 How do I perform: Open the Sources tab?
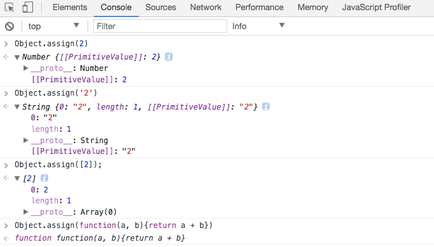tap(161, 7)
